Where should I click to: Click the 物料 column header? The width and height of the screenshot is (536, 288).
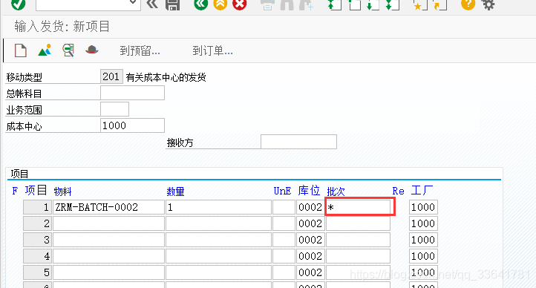62,192
